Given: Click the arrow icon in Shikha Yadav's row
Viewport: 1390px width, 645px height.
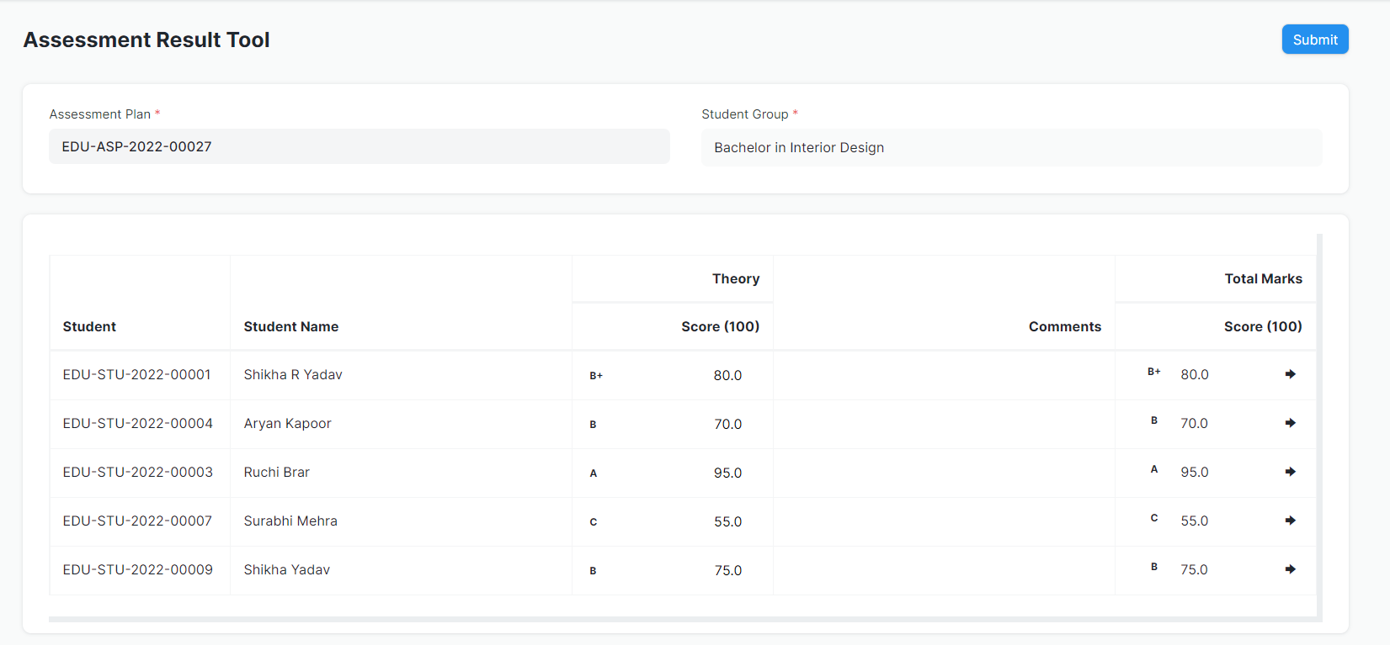Looking at the screenshot, I should point(1290,569).
